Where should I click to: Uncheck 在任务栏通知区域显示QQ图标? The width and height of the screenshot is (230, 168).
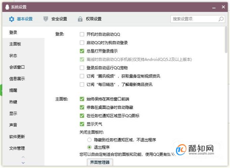pos(82,116)
